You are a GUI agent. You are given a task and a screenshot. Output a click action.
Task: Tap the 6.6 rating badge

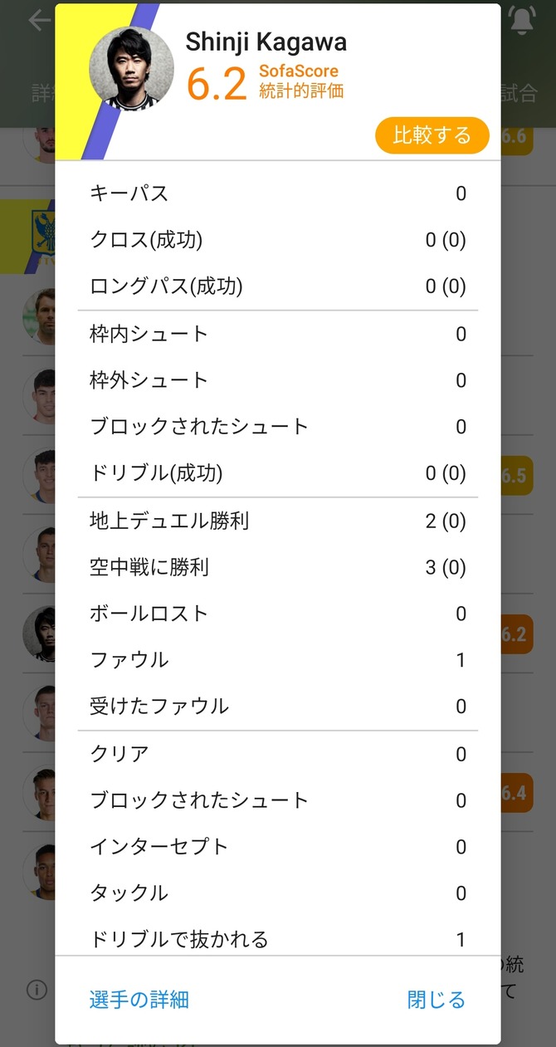tap(516, 136)
